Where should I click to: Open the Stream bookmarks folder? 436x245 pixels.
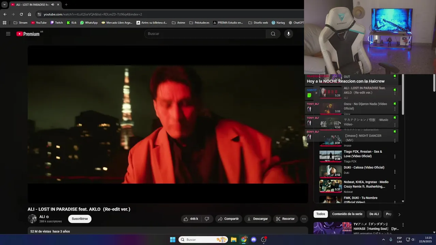pyautogui.click(x=20, y=23)
